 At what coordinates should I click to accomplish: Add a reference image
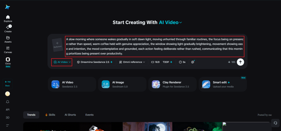(x=57, y=45)
